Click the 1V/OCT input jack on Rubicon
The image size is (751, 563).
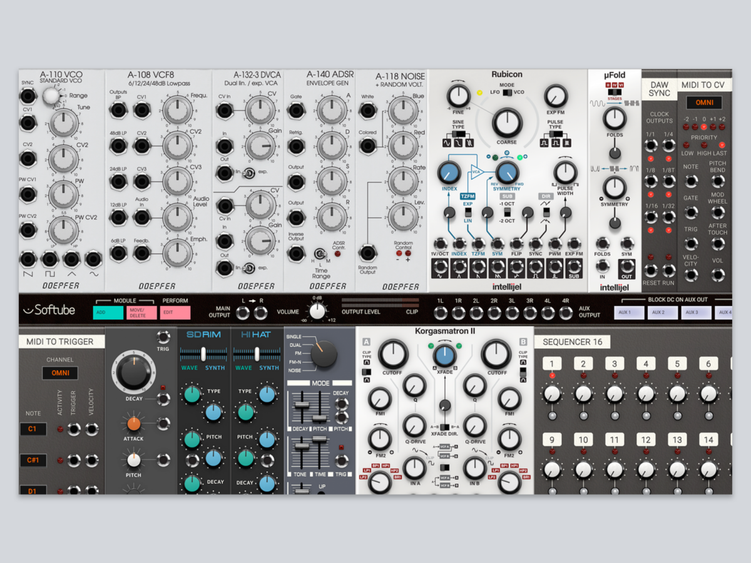pos(440,244)
